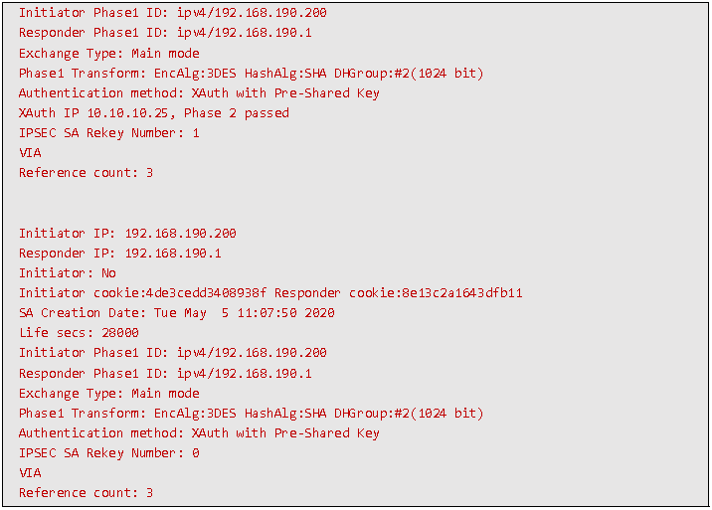Image resolution: width=712 pixels, height=510 pixels.
Task: Click the 'Life secs: 28000' line
Action: click(x=79, y=333)
